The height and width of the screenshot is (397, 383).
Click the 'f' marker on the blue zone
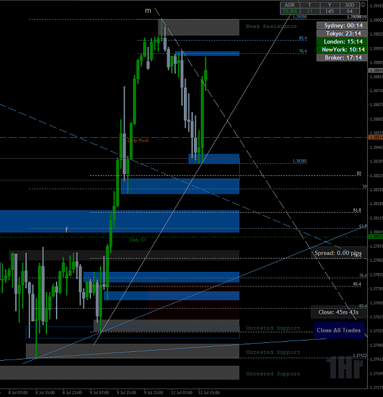pos(66,230)
